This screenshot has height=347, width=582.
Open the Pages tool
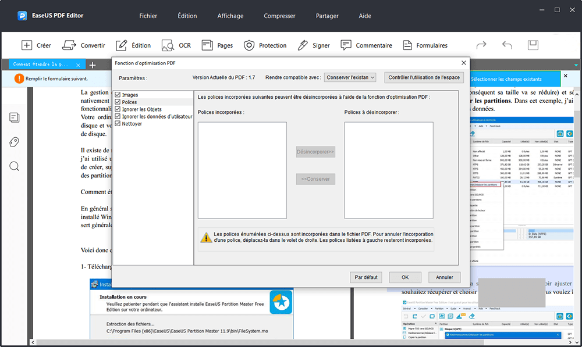217,45
